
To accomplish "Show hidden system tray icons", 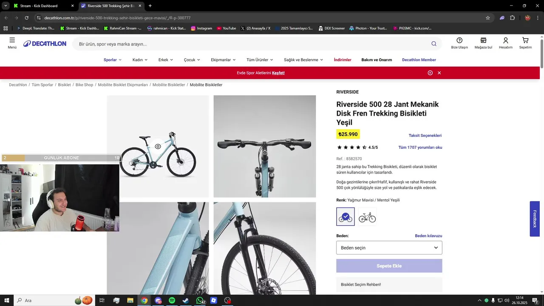I will pyautogui.click(x=479, y=300).
